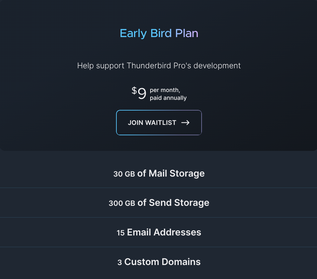This screenshot has width=317, height=279.
Task: Click the "paid annually" text
Action: click(168, 98)
